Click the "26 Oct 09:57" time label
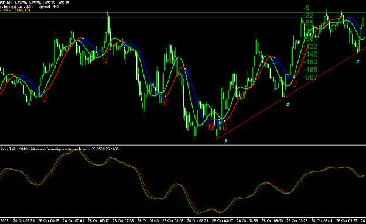Image resolution: width=366 pixels, height=224 pixels. coord(347,220)
